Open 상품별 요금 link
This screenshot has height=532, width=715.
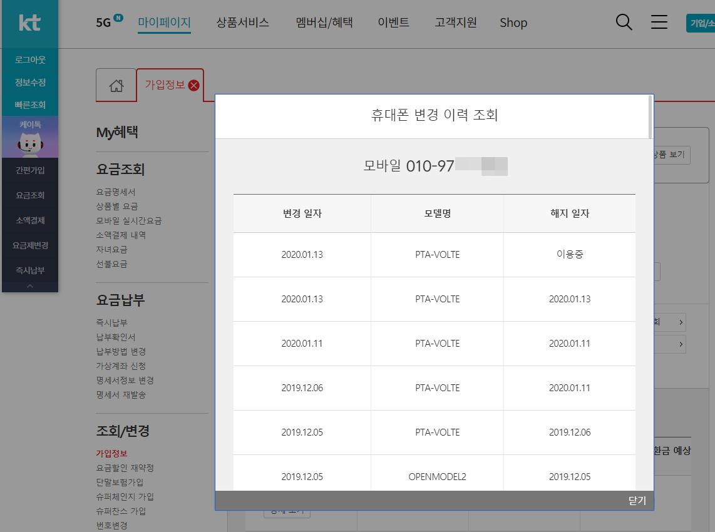coord(116,207)
